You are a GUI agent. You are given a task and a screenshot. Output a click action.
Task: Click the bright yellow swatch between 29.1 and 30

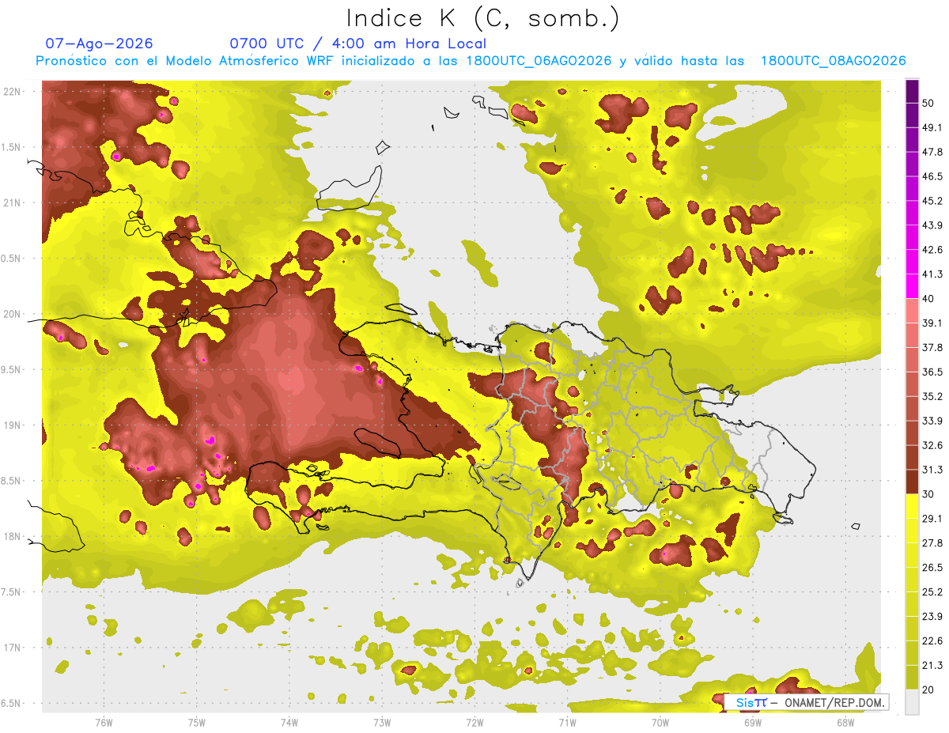[912, 506]
